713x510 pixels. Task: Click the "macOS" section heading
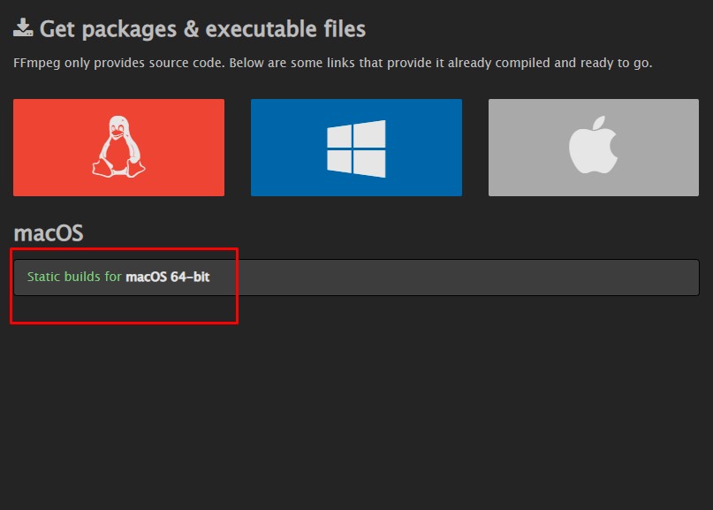tap(48, 232)
